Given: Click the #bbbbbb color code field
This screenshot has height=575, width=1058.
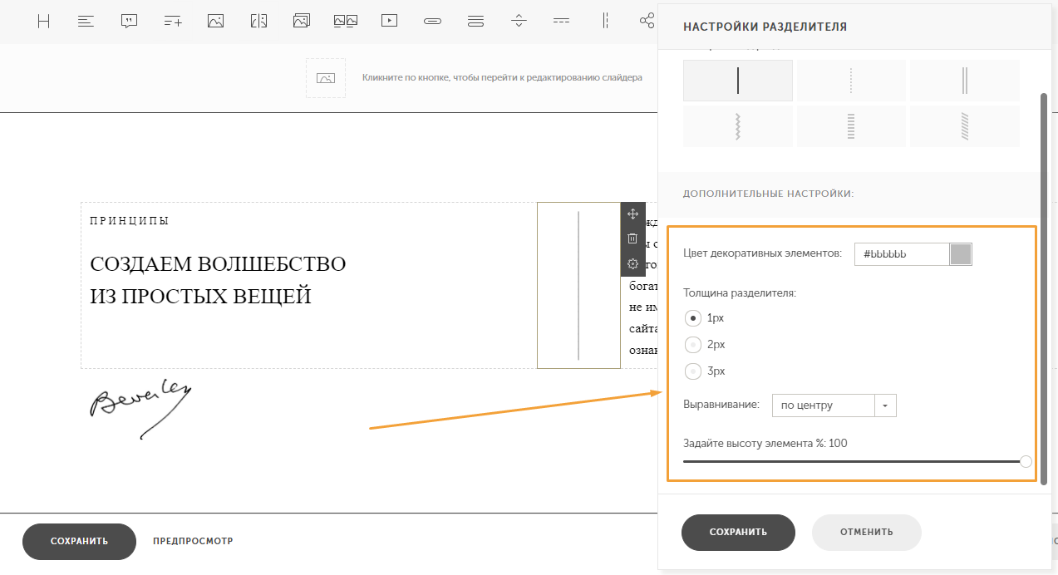Looking at the screenshot, I should (x=902, y=254).
